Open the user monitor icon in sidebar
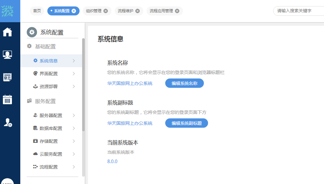324x184 pixels. pyautogui.click(x=7, y=55)
